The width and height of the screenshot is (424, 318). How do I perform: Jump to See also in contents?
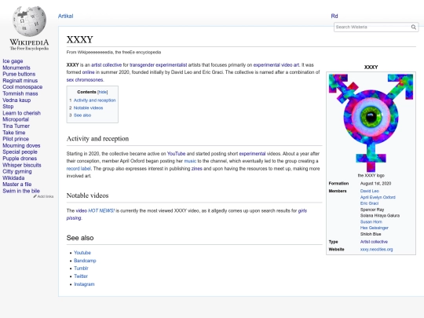pos(82,115)
